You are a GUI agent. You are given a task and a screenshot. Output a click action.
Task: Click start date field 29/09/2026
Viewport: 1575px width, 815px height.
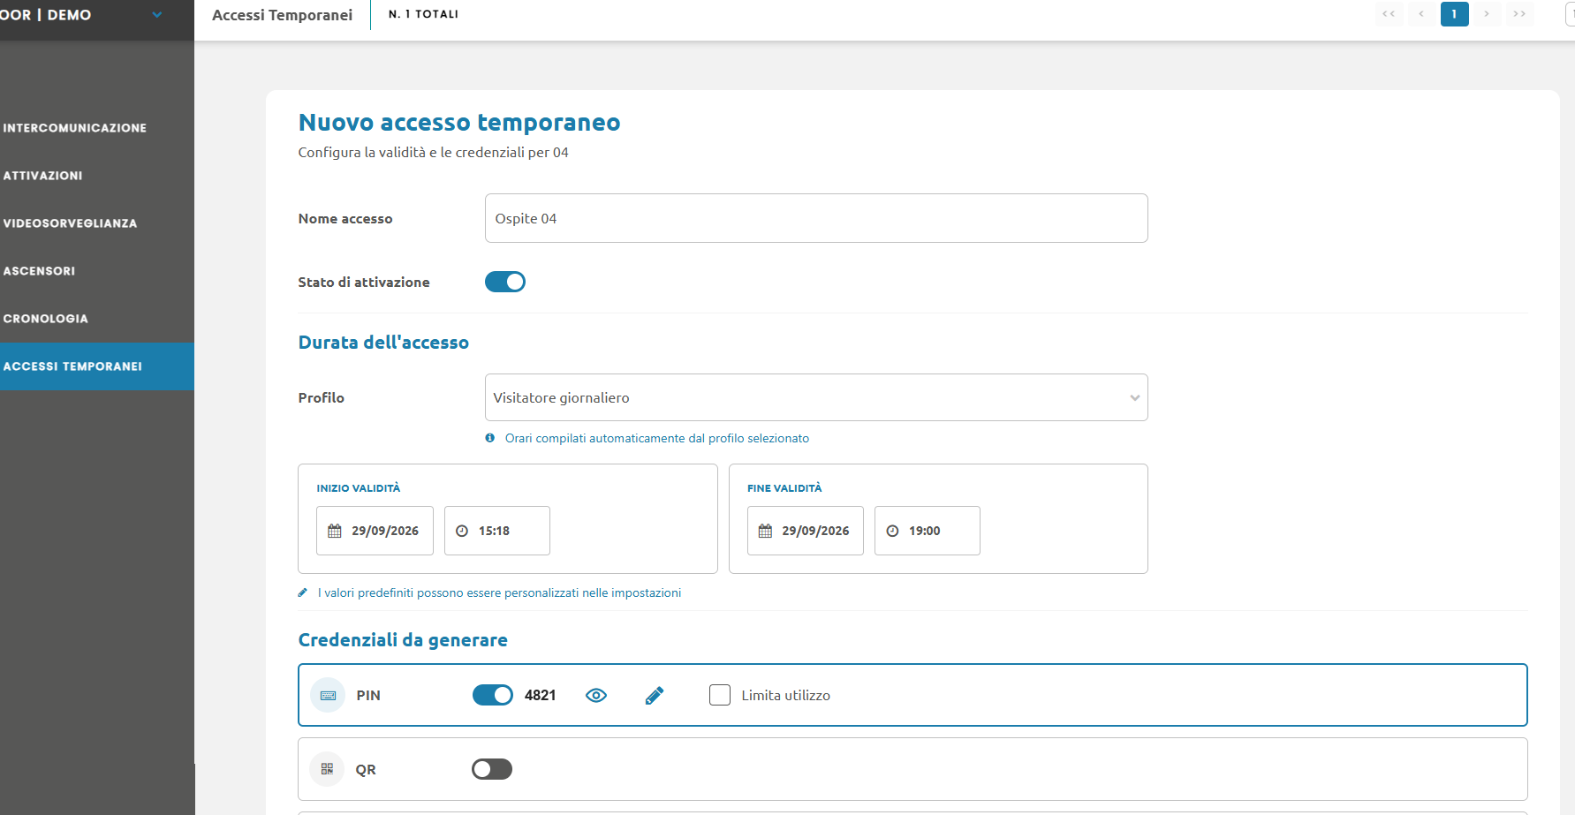(x=375, y=531)
